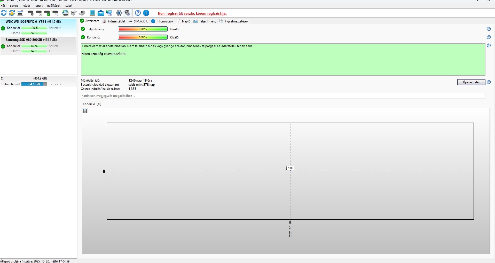Click the '4 357' start/stop count value
The image size is (495, 263).
coord(132,89)
